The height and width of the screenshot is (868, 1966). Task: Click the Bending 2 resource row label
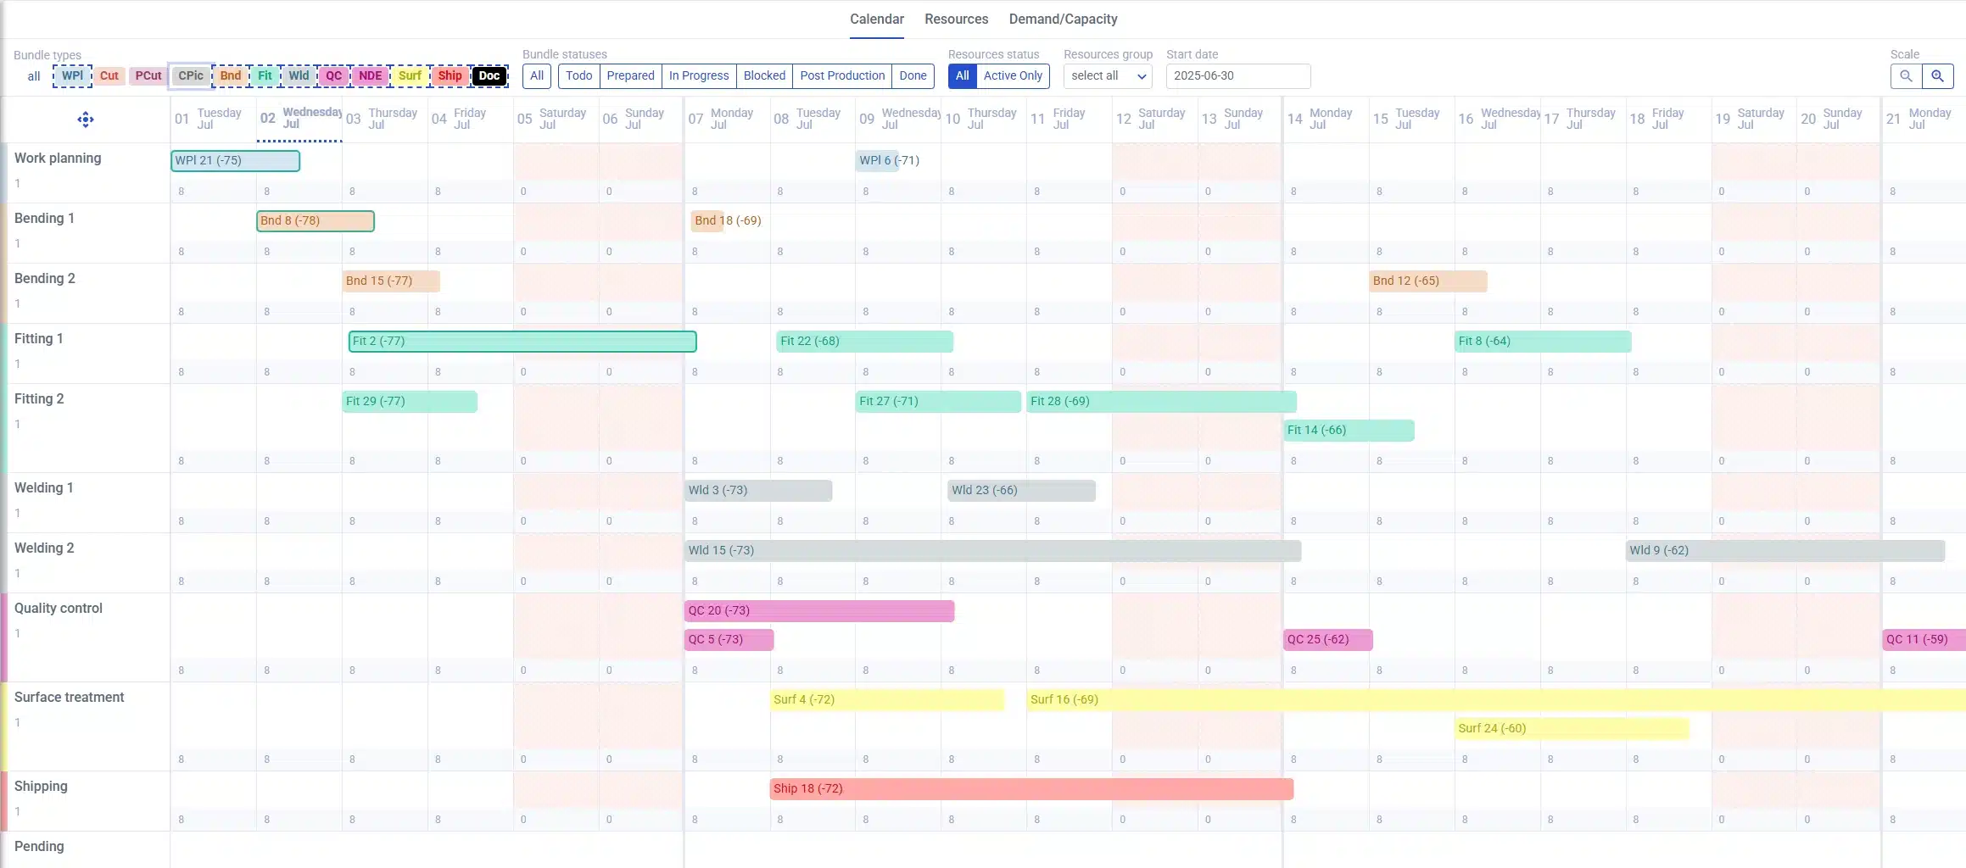(45, 279)
